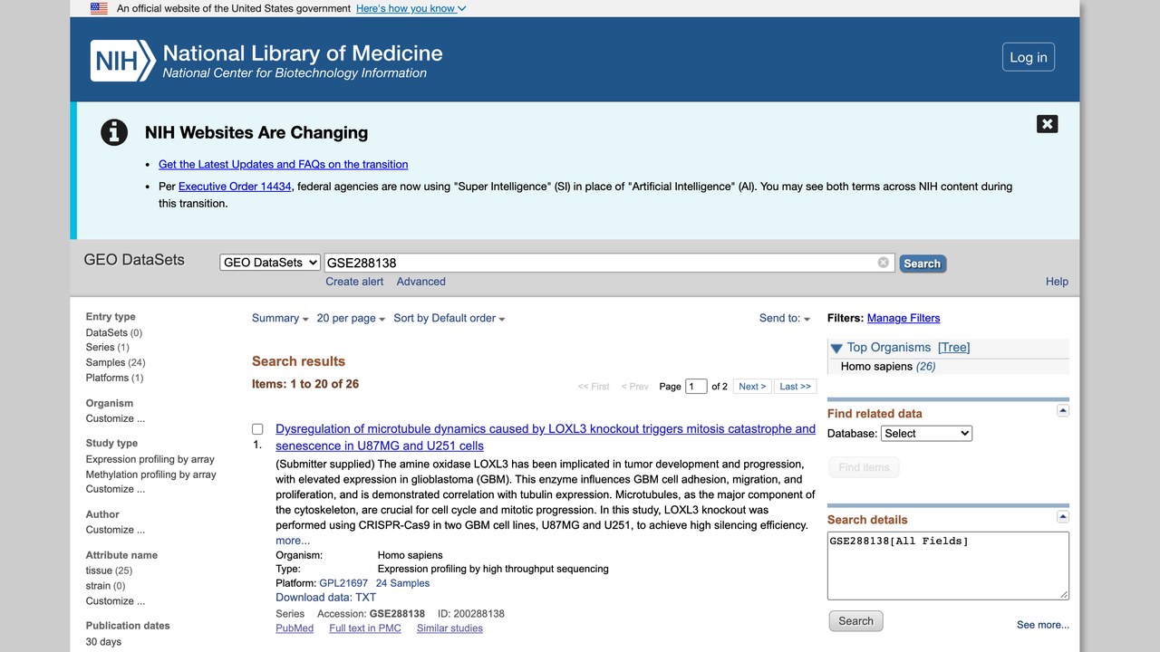This screenshot has height=652, width=1160.
Task: Collapse the Top Organisms filter triangle
Action: tap(836, 348)
